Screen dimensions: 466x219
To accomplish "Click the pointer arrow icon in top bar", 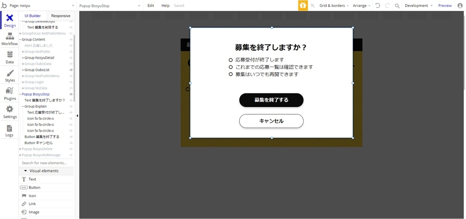I will tap(313, 6).
